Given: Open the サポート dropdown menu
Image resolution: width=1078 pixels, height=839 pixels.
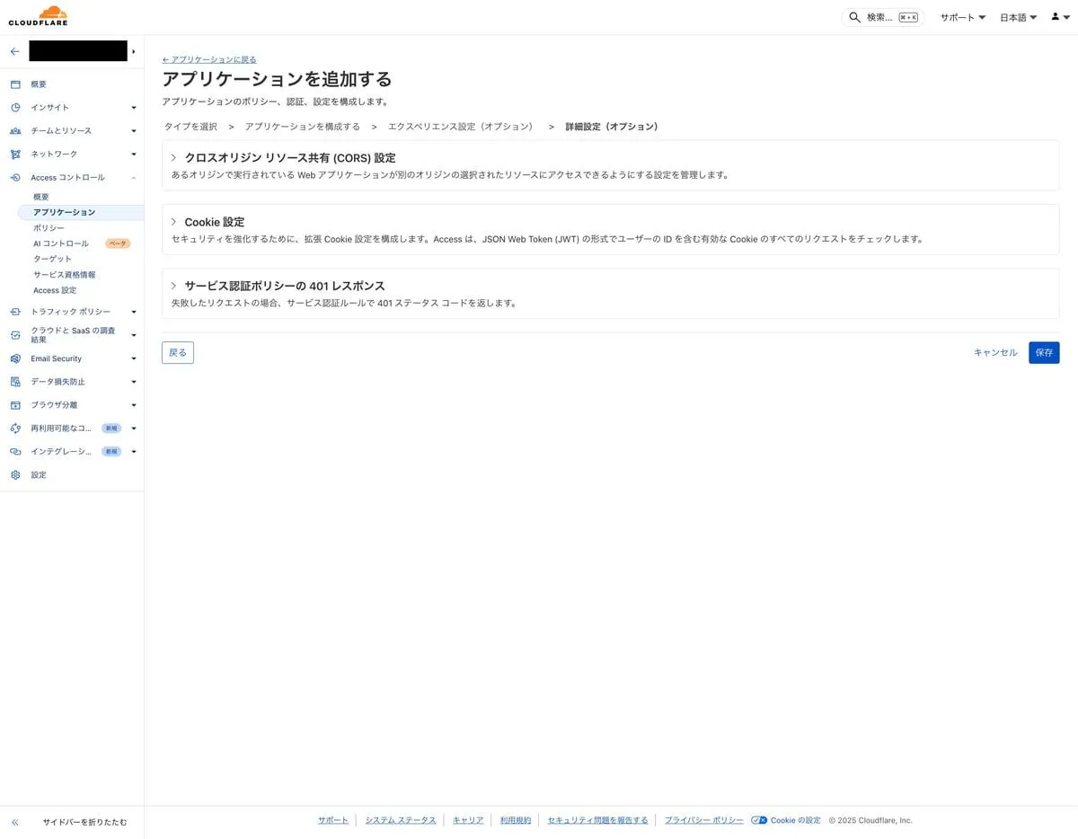Looking at the screenshot, I should (x=962, y=17).
